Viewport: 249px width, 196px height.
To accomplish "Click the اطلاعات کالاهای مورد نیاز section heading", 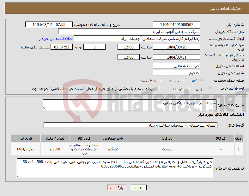I will coord(221,115).
